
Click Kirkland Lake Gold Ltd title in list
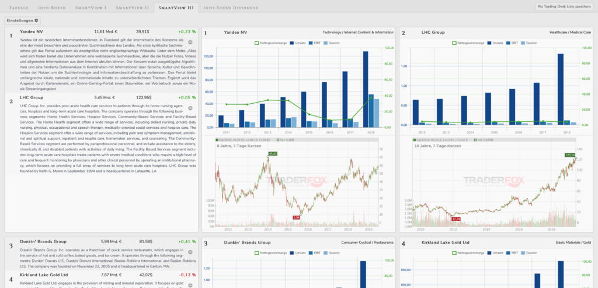(44, 275)
